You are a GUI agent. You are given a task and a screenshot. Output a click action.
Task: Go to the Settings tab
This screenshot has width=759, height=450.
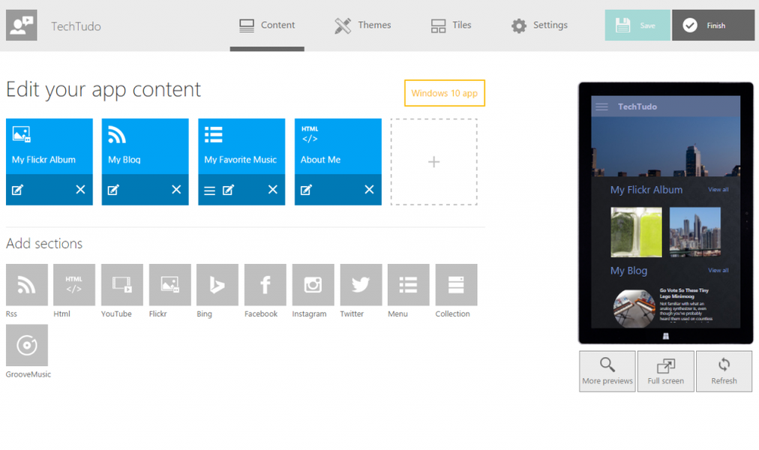point(539,25)
